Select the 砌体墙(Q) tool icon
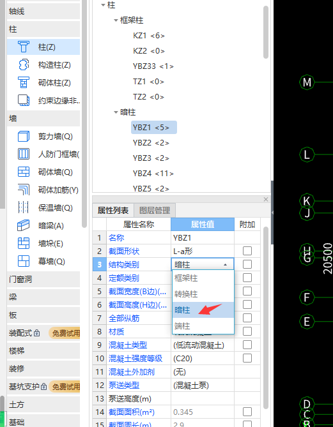The image size is (333, 427). point(24,172)
